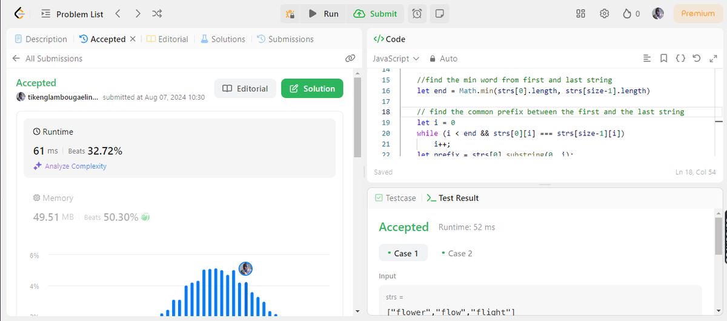This screenshot has width=727, height=321.
Task: Open the settings gear icon
Action: [604, 13]
